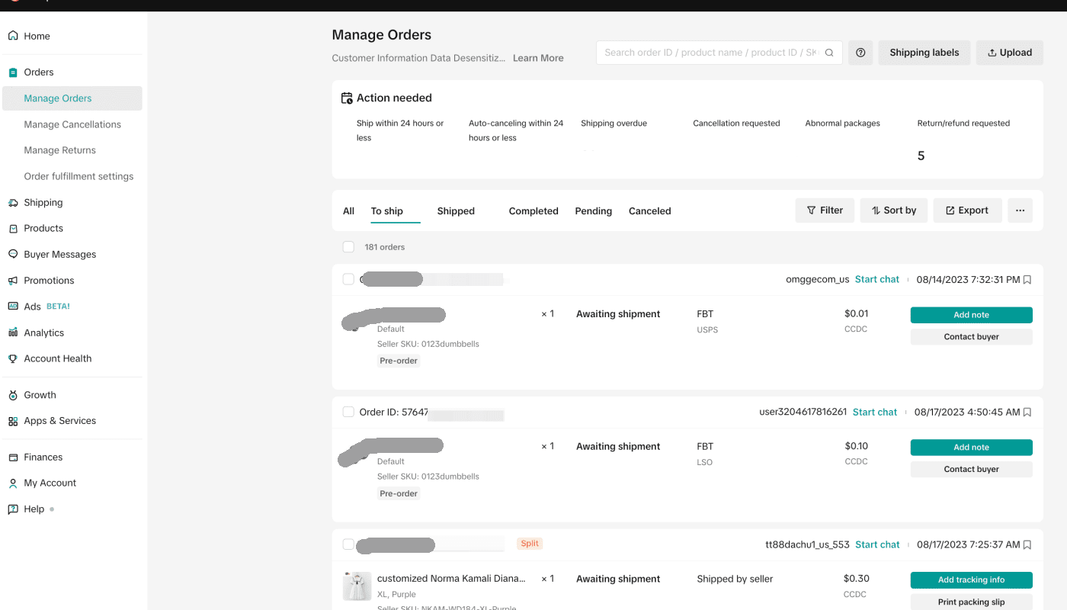Check the tt88dachu1_us_553 order checkbox
Viewport: 1067px width, 610px height.
(348, 544)
